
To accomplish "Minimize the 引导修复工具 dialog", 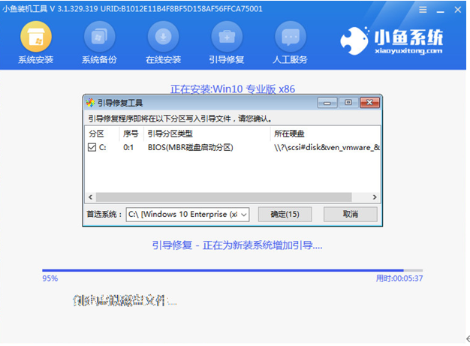I will point(327,103).
